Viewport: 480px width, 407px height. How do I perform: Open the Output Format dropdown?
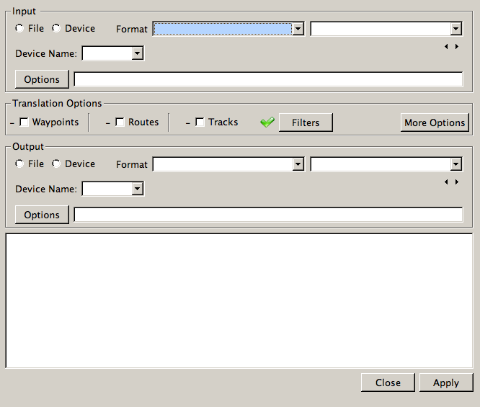(x=228, y=164)
